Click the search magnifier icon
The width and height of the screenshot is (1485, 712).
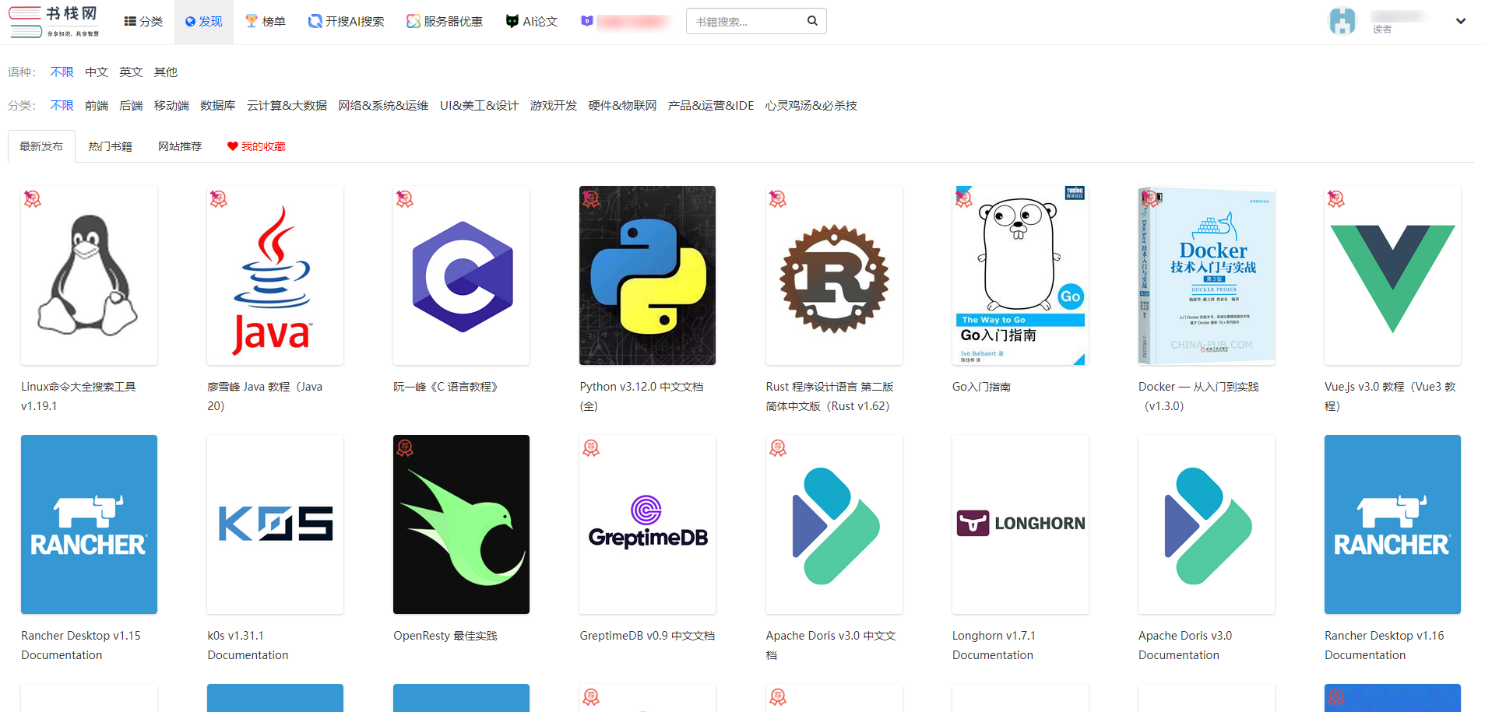click(x=812, y=21)
